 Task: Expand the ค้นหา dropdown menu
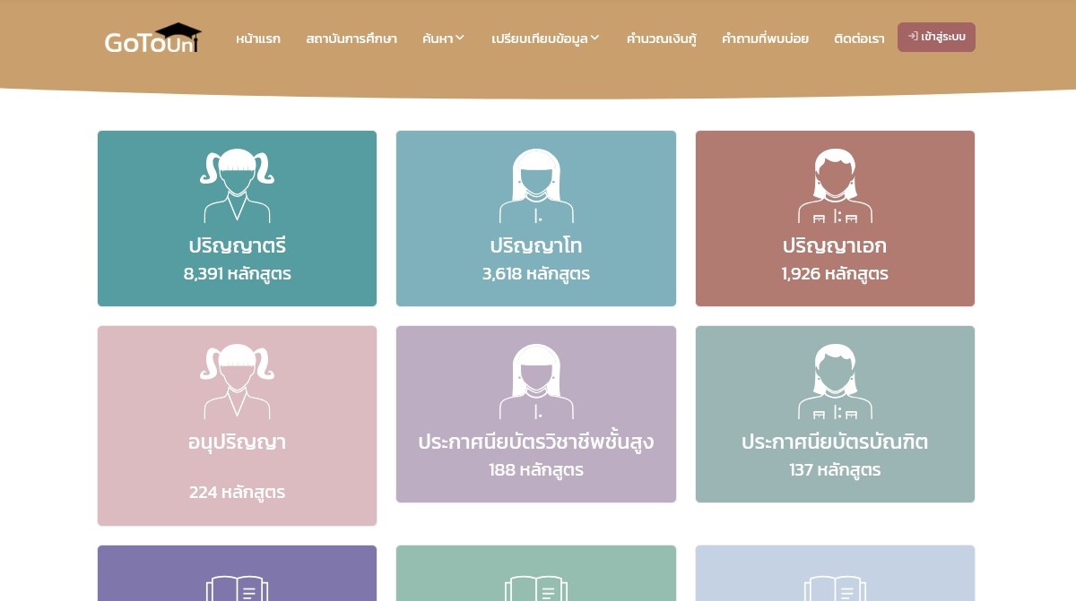[443, 39]
